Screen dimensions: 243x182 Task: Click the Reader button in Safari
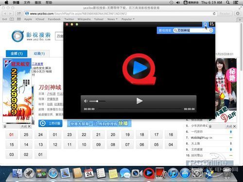[x=225, y=14]
